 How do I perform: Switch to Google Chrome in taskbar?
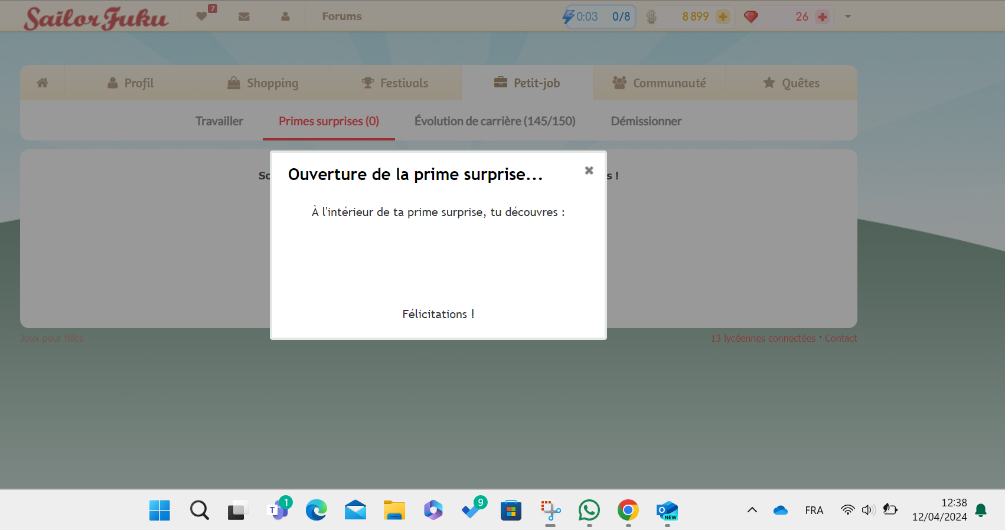[x=628, y=510]
